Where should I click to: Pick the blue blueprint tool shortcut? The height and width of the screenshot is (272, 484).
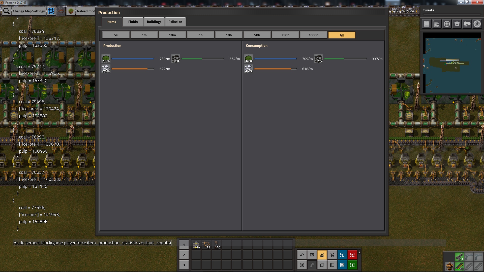pyautogui.click(x=342, y=255)
